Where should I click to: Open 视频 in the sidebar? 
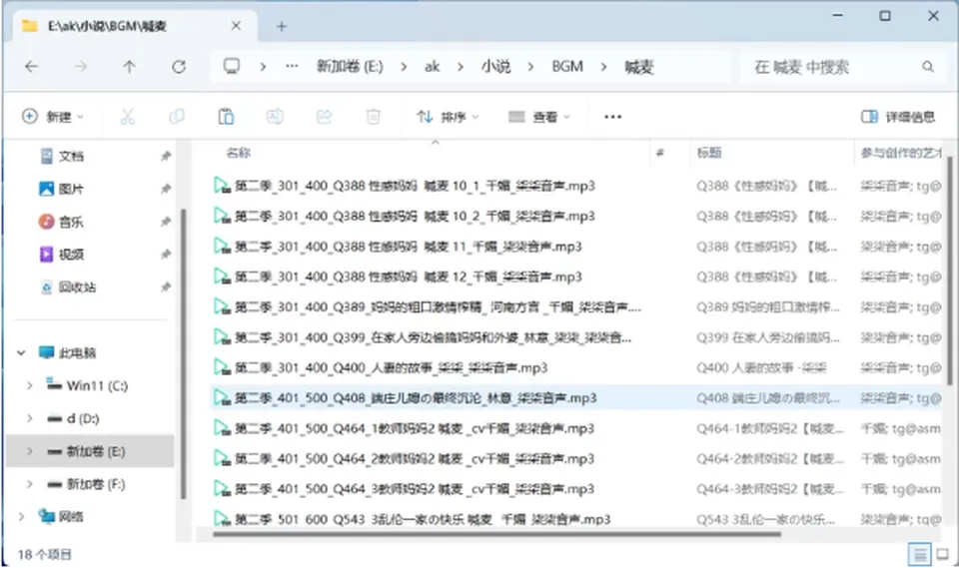(71, 254)
